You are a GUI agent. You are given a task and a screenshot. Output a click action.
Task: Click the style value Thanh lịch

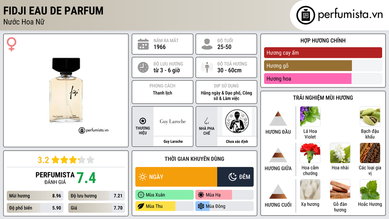tap(163, 93)
